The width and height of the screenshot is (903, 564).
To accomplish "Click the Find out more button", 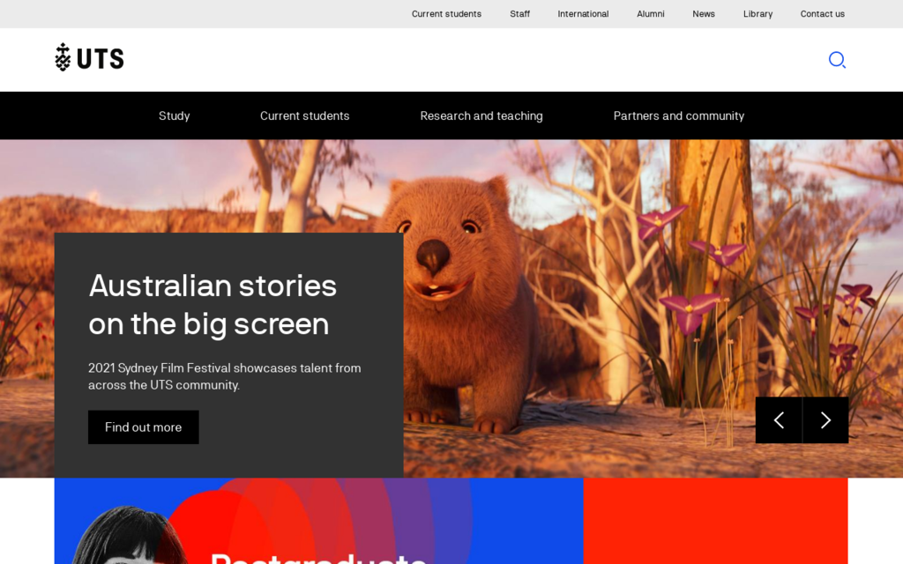I will (143, 427).
